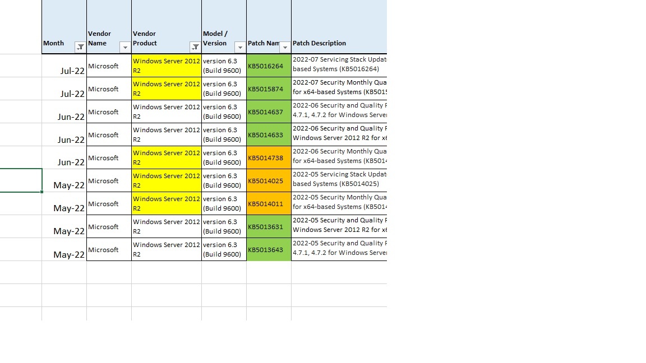Click May-22 in the KB5014025 row
Image resolution: width=646 pixels, height=363 pixels.
[69, 185]
